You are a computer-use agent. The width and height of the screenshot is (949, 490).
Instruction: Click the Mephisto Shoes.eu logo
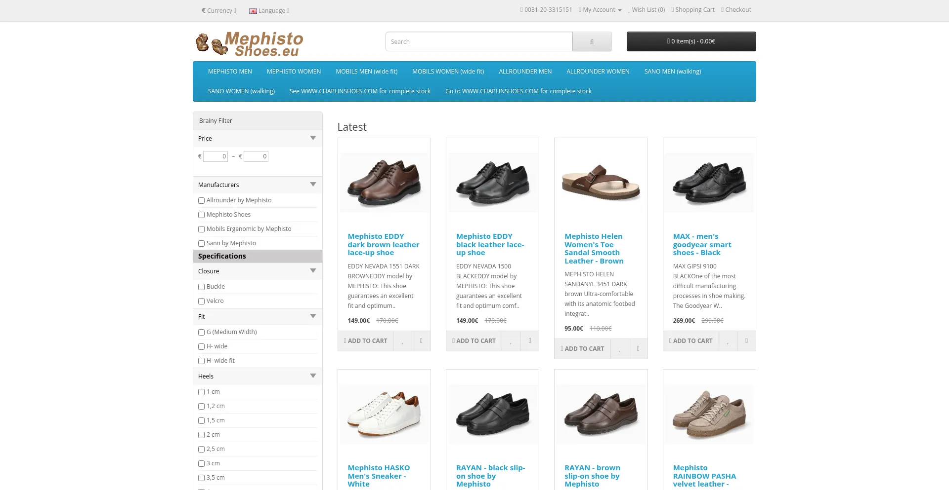tap(250, 44)
